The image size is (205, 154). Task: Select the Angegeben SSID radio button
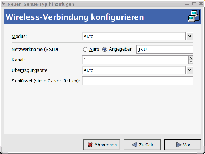104,50
